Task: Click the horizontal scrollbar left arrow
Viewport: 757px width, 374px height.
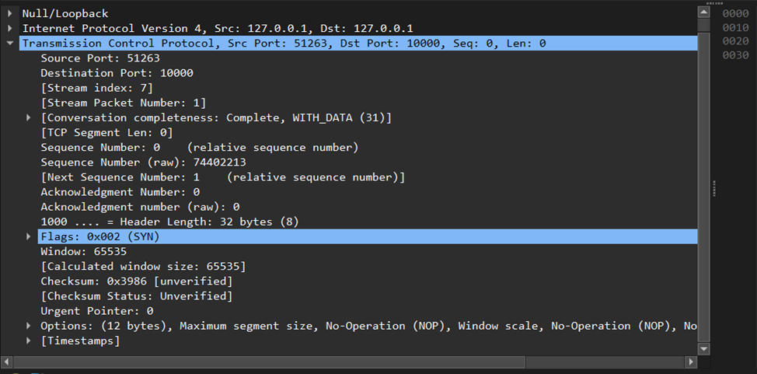Action: click(8, 362)
